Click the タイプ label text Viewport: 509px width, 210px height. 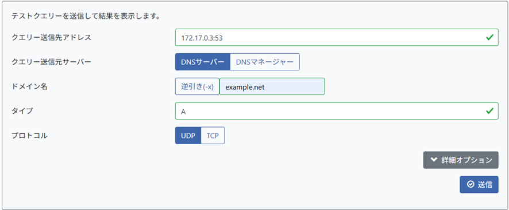(22, 111)
